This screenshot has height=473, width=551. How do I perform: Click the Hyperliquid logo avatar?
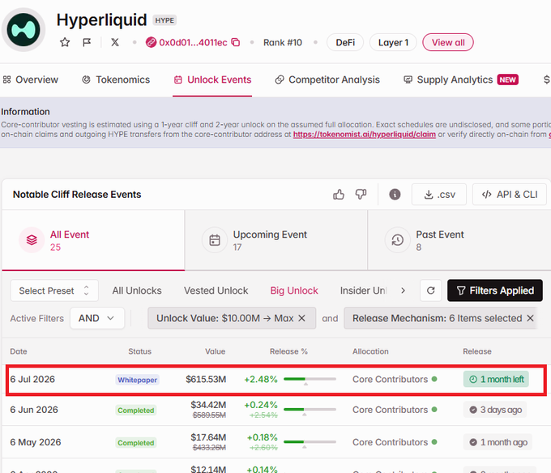(x=23, y=30)
